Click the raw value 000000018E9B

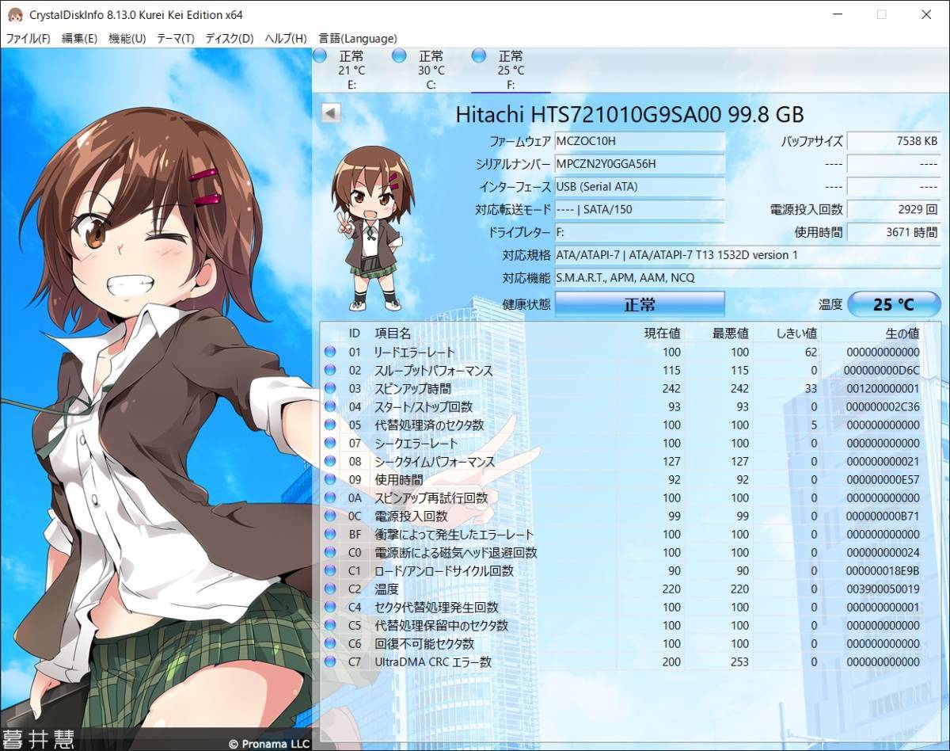pyautogui.click(x=883, y=570)
